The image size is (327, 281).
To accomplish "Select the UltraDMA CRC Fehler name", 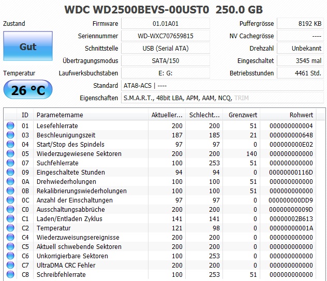I will click(66, 265).
